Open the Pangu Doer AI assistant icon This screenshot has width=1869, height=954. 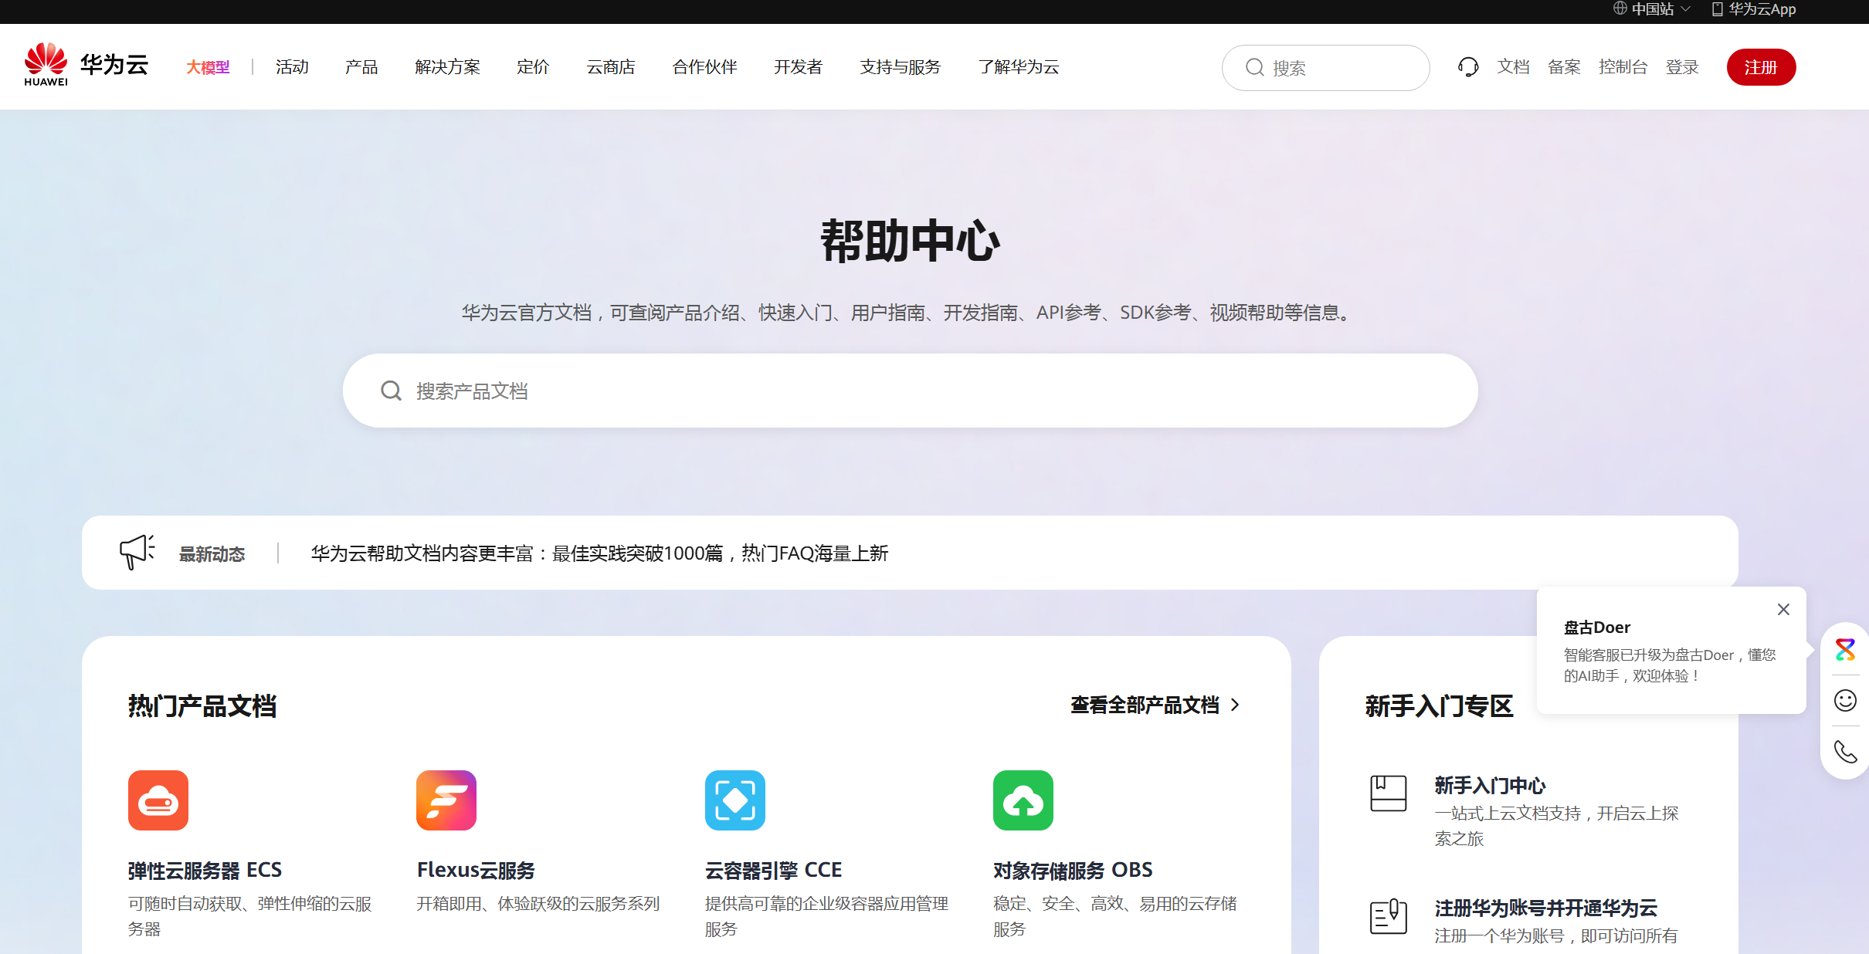coord(1846,649)
